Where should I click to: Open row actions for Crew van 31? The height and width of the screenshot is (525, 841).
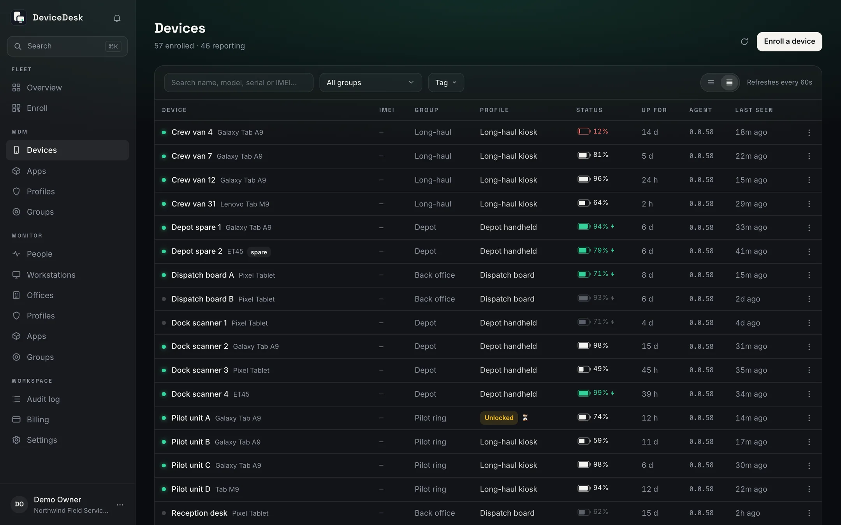809,204
